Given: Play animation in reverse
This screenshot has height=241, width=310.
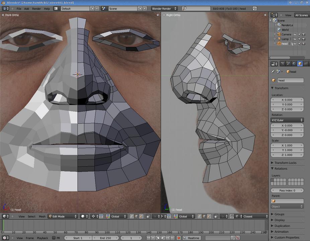Looking at the screenshot, I should pyautogui.click(x=158, y=238).
